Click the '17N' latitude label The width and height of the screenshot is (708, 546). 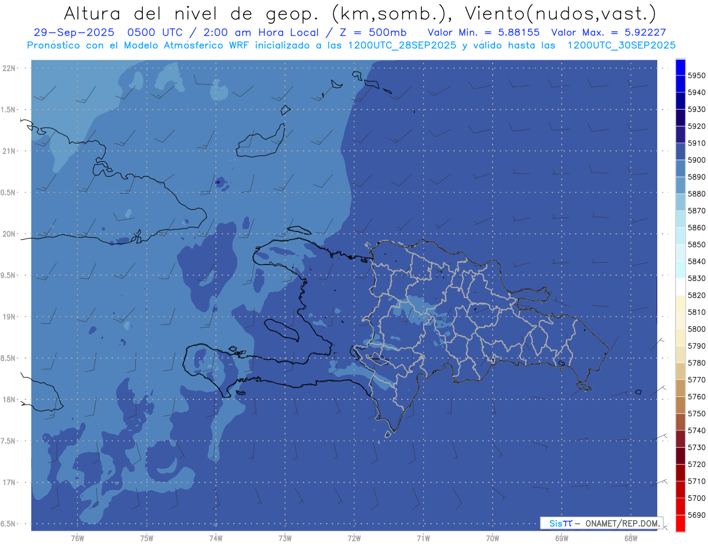[x=10, y=482]
